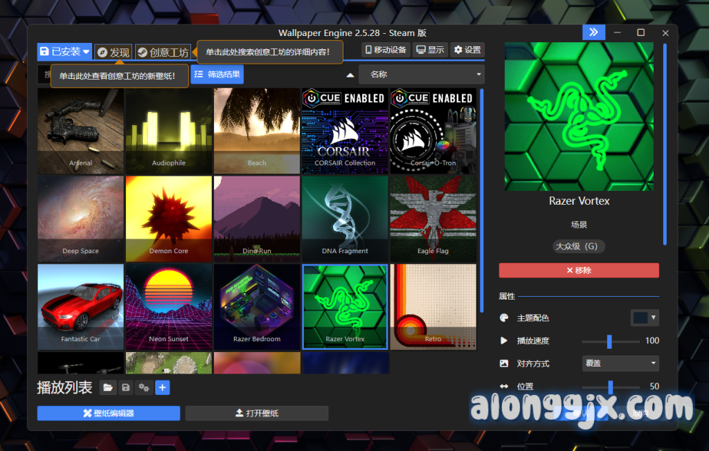Click the 壁纸编辑器 wallpaper editor button

coord(109,414)
